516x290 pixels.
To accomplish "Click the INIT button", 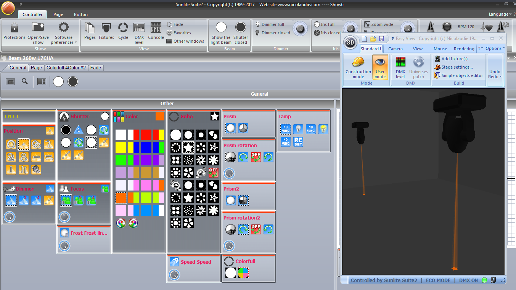I will [29, 117].
